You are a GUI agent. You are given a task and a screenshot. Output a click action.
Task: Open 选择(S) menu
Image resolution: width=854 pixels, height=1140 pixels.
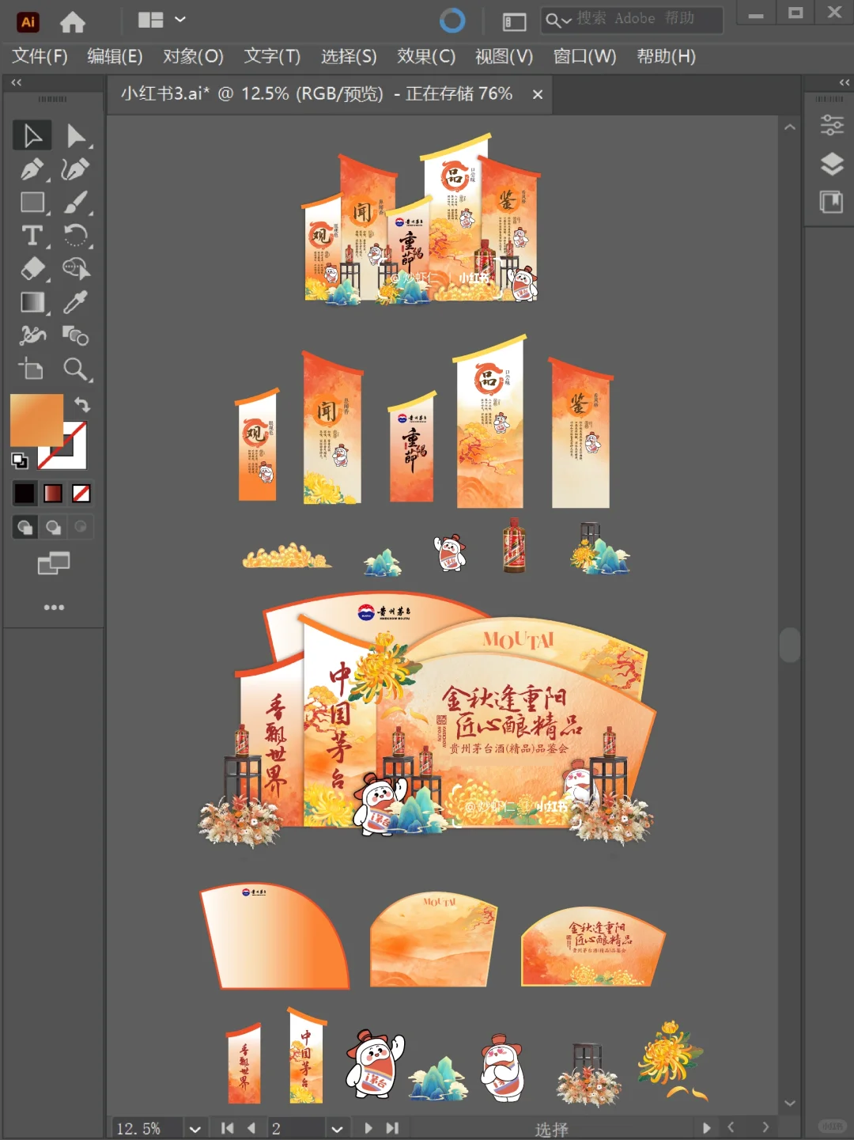tap(349, 56)
